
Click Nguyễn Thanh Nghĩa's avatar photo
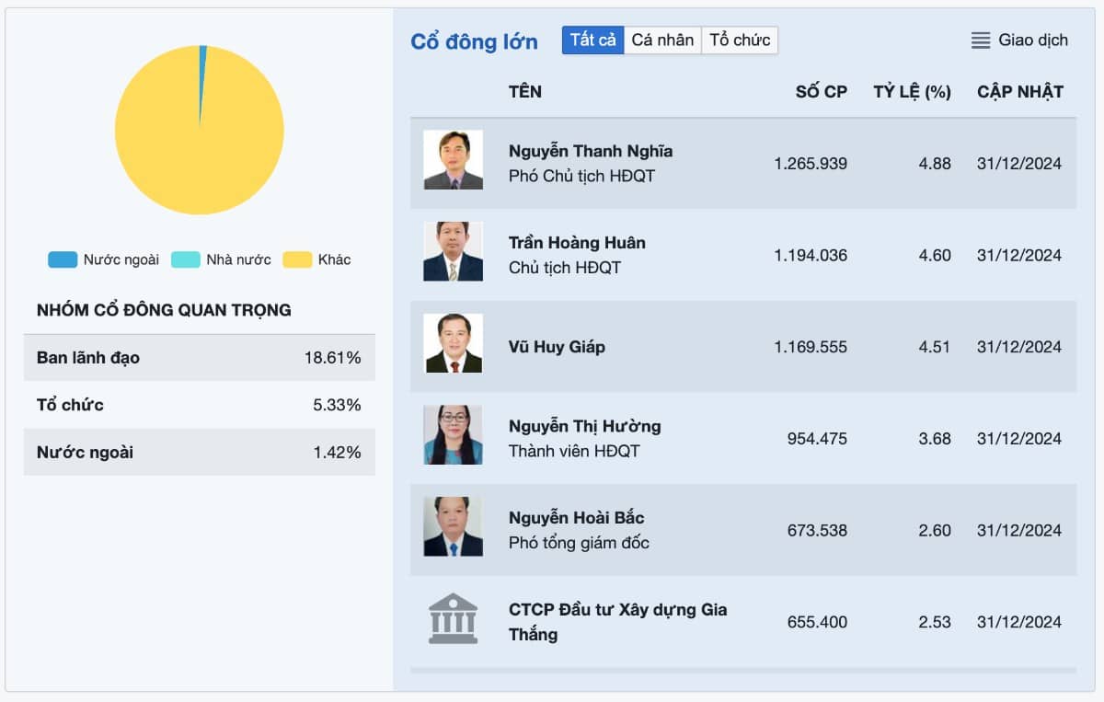click(x=453, y=159)
